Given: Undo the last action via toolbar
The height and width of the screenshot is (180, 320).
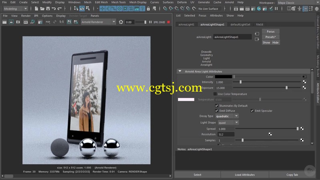Looking at the screenshot, I should click(54, 8).
